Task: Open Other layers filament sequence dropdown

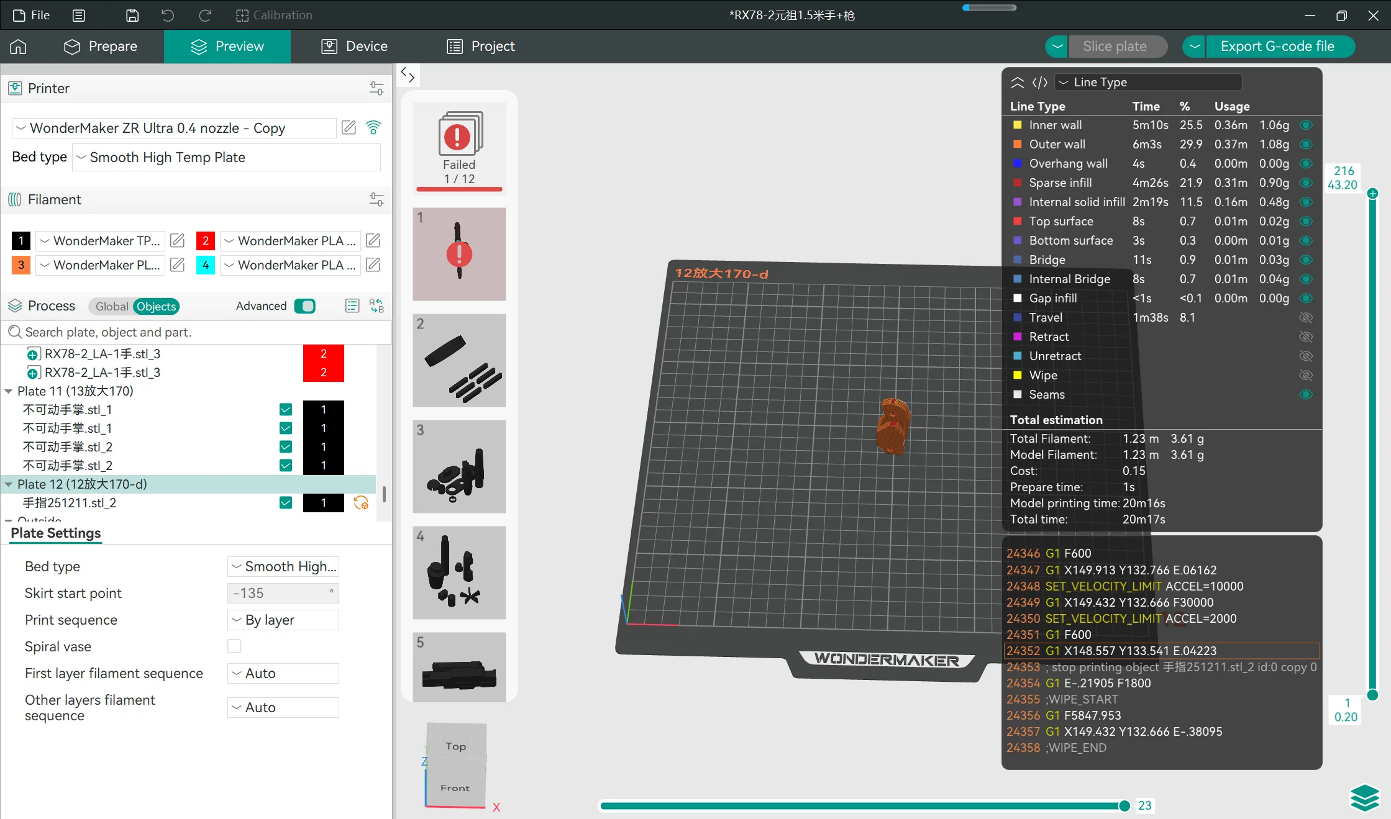Action: [x=283, y=707]
